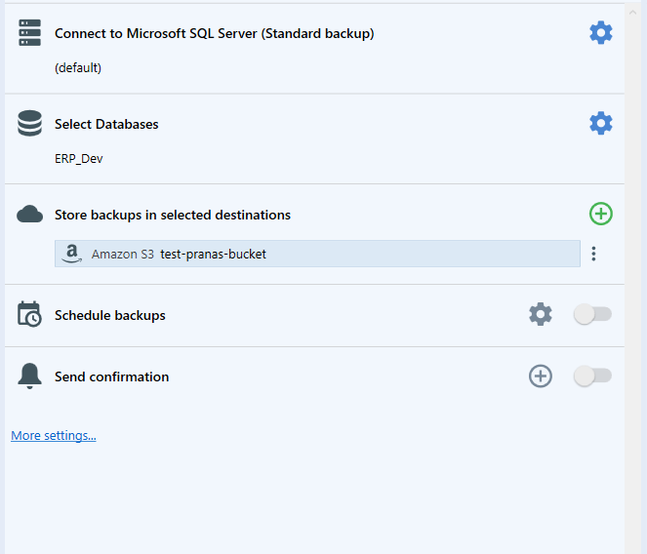Add a new backup destination
The image size is (647, 554).
(x=601, y=214)
